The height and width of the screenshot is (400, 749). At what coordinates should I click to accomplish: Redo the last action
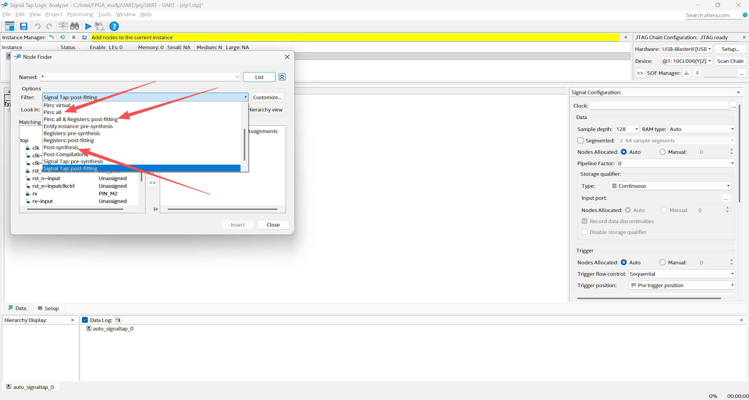click(49, 26)
